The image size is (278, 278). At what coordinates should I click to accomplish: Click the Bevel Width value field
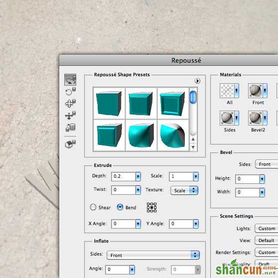[x=247, y=192]
